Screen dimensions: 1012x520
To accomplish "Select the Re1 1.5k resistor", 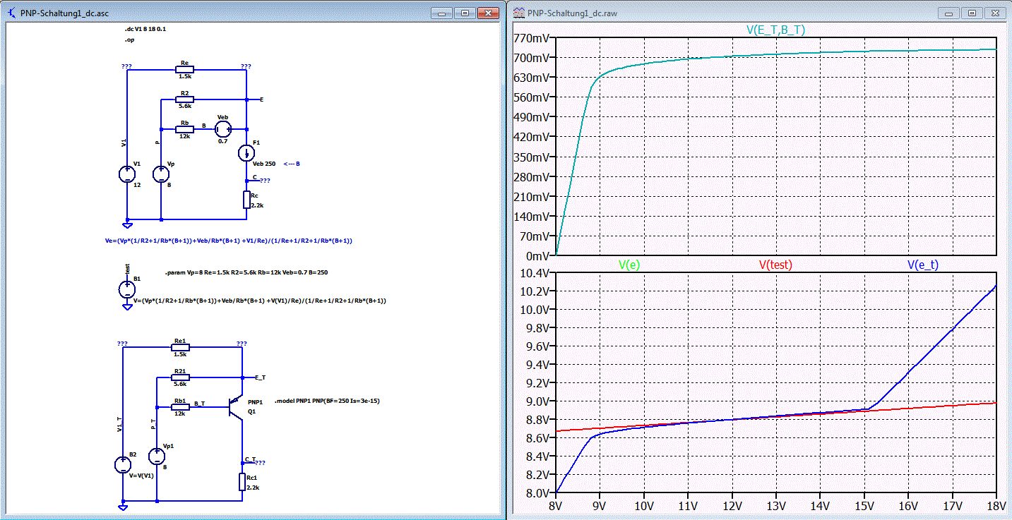I will [x=180, y=347].
